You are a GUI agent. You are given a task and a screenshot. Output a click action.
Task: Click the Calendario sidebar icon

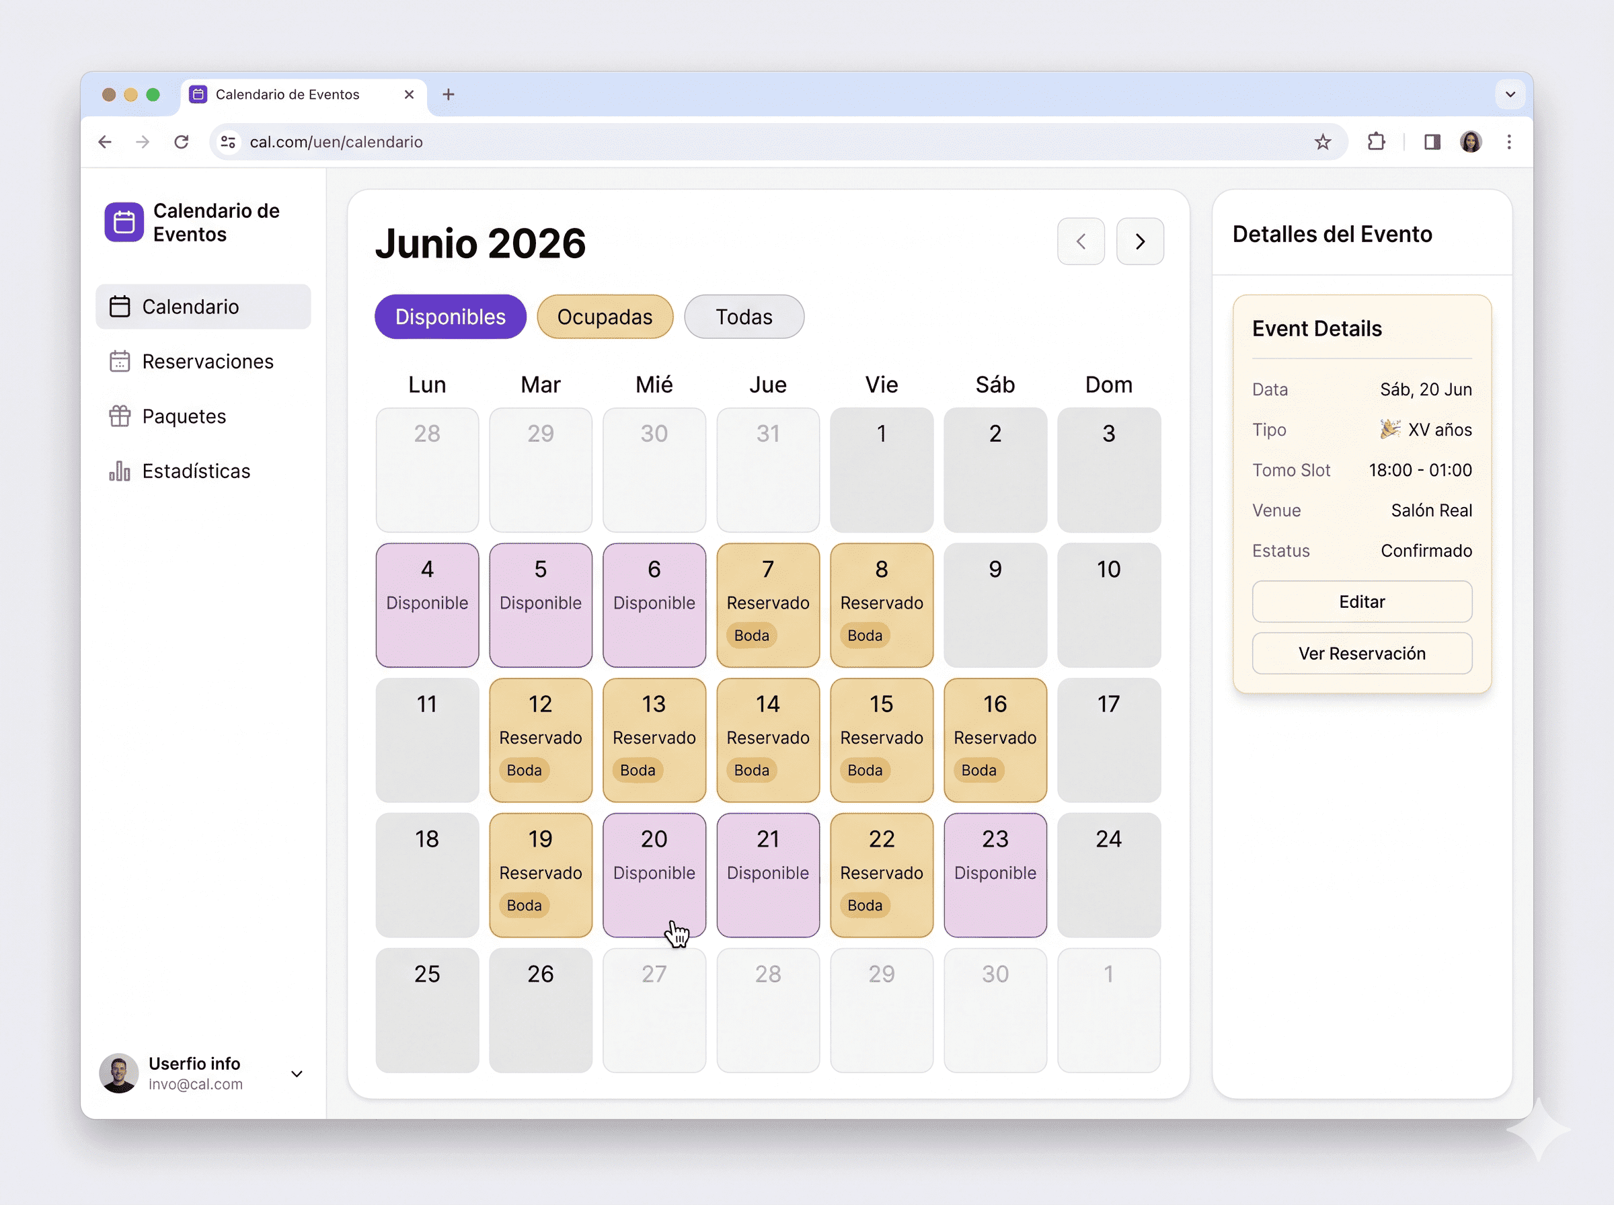pos(120,307)
